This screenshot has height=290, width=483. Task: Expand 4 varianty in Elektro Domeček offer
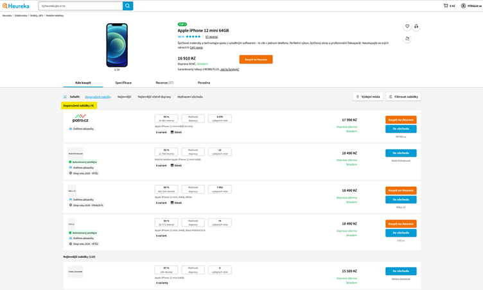pyautogui.click(x=162, y=282)
